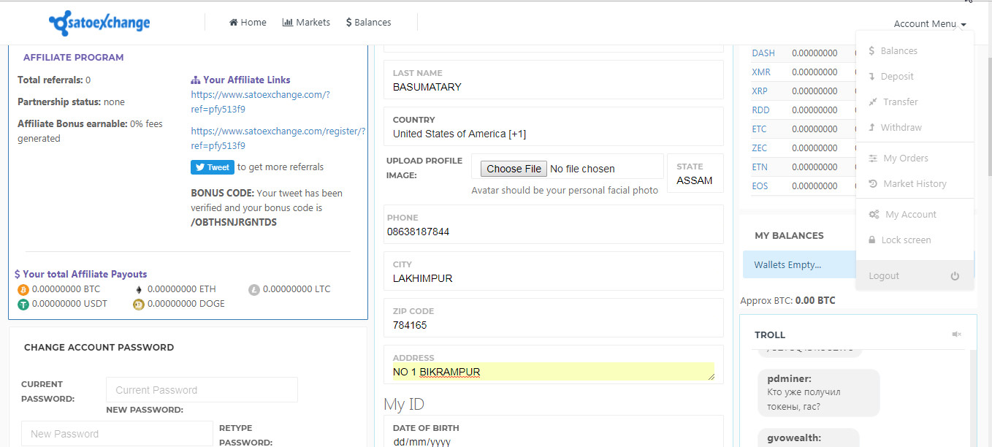This screenshot has height=447, width=992.
Task: Click the Lock screen padlock icon
Action: coord(872,240)
